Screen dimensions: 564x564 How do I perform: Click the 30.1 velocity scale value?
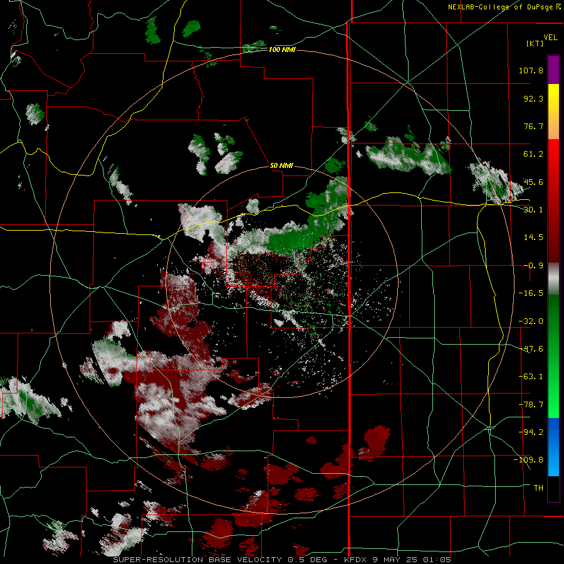coord(533,210)
